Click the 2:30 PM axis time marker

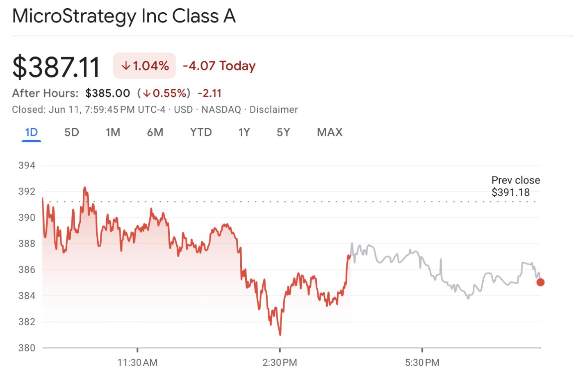(280, 362)
